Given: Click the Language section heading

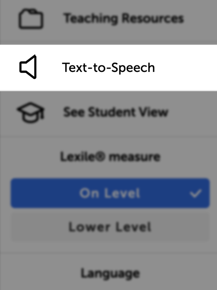Looking at the screenshot, I should 110,274.
